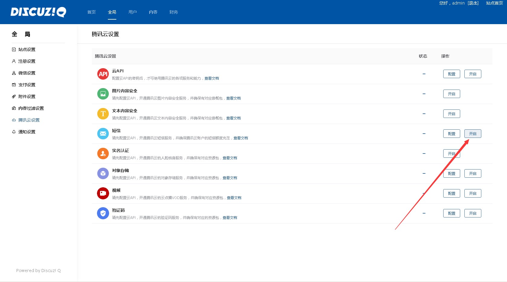The image size is (507, 282).
Task: Enable 文本内容安全 with 开启 button
Action: click(452, 114)
